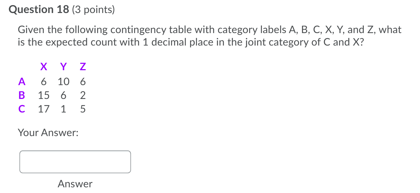The image size is (420, 193).
Task: Click the value 2 in row B
Action: click(x=83, y=95)
